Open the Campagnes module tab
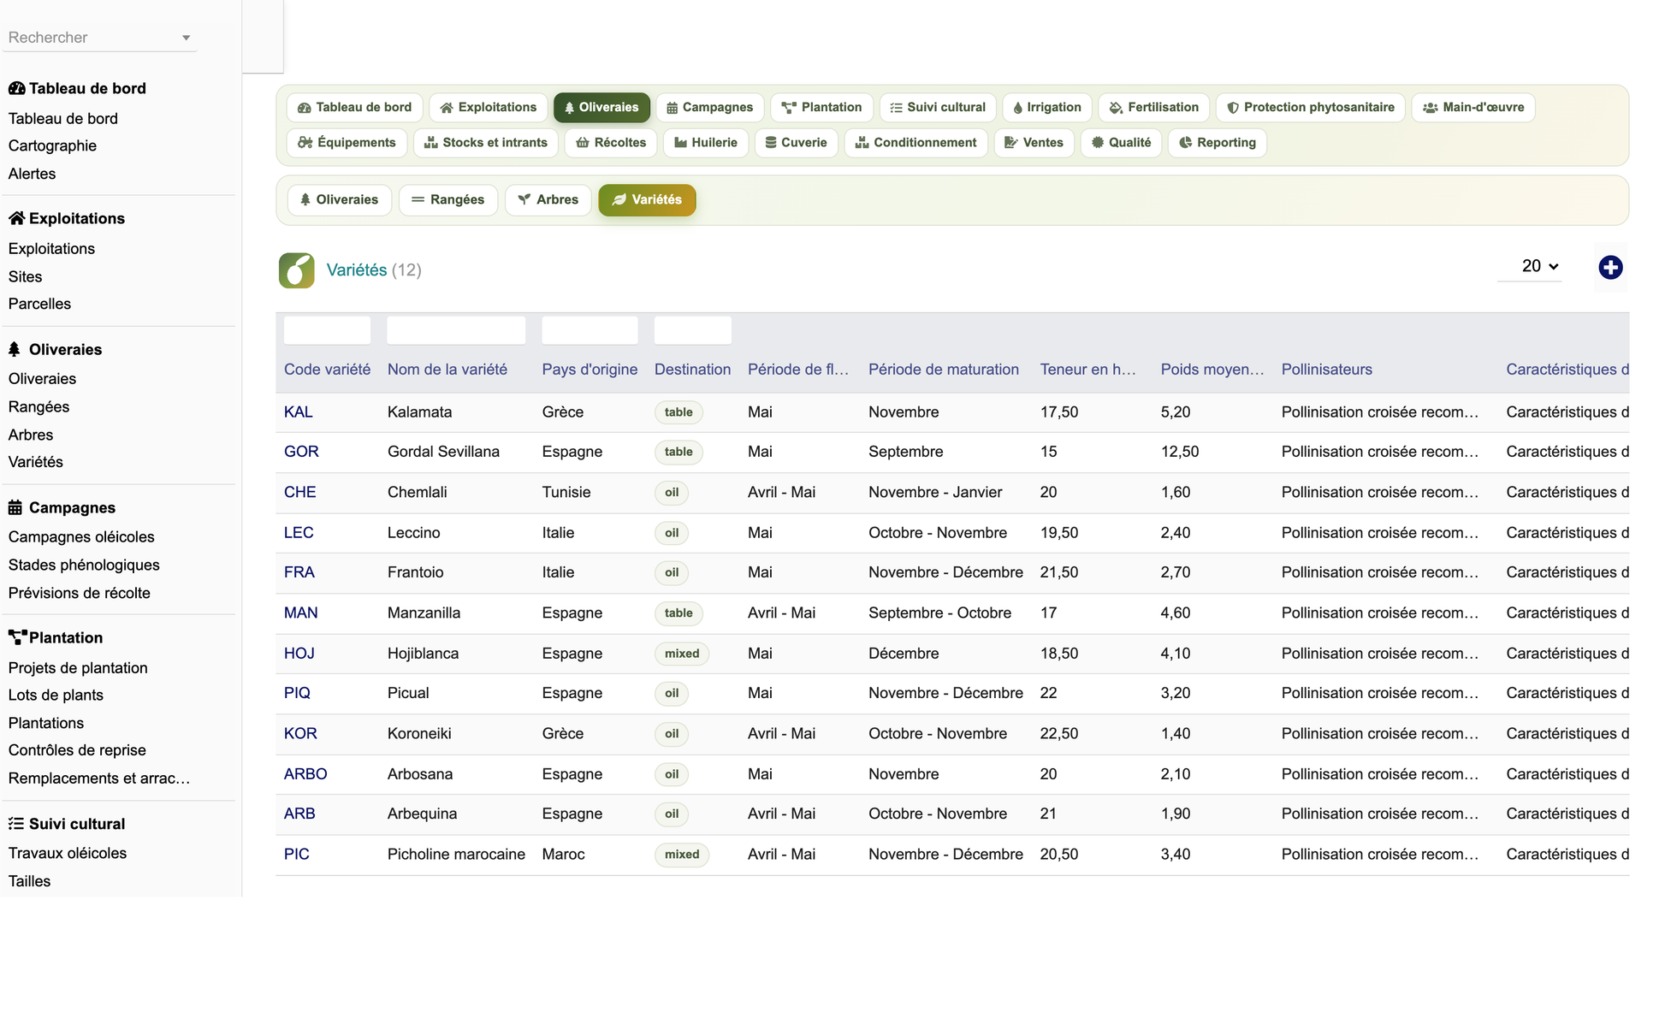The image size is (1665, 1030). click(710, 108)
